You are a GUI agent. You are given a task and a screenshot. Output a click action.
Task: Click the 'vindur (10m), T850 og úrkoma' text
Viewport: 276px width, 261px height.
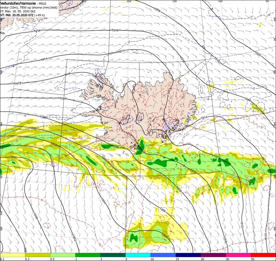pyautogui.click(x=21, y=7)
